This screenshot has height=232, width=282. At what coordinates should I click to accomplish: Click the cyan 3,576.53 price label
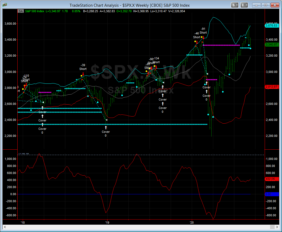coord(271,25)
